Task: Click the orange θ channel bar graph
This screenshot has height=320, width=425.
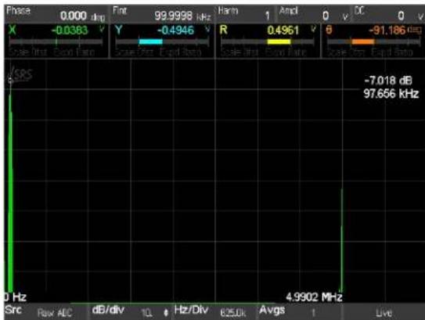Action: point(374,41)
